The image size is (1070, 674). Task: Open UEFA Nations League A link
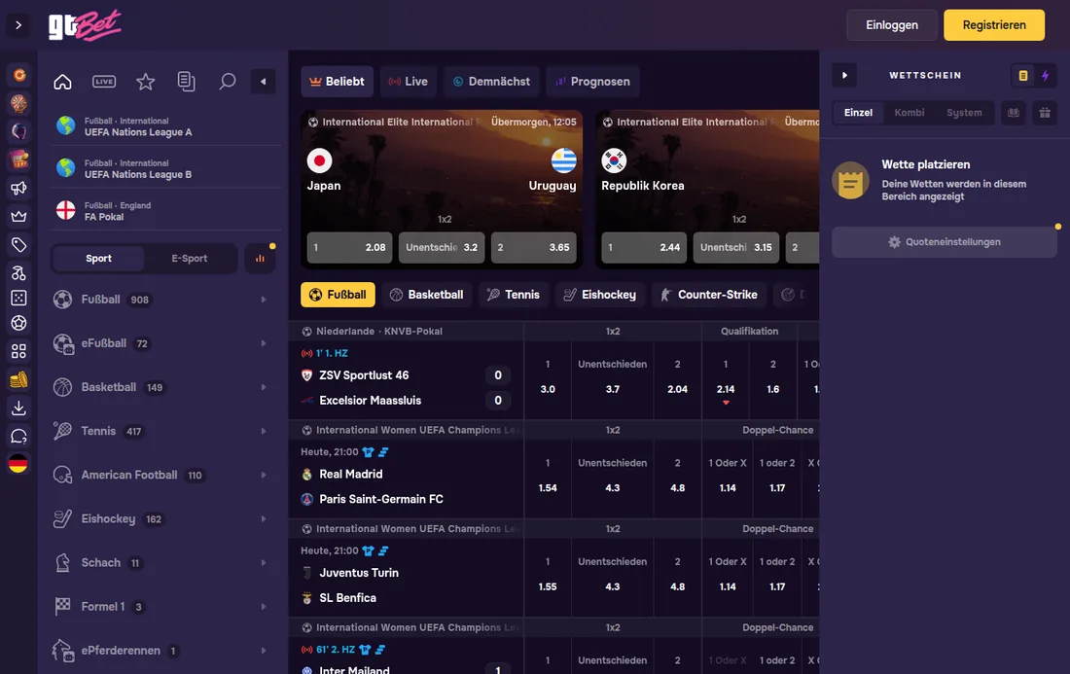click(165, 126)
